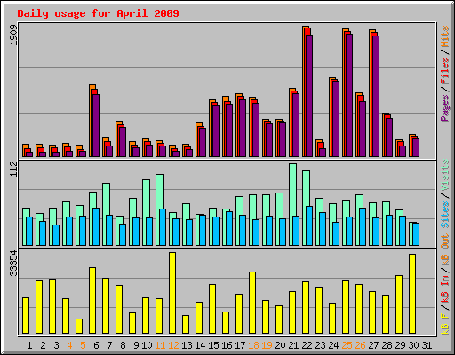Image resolution: width=455 pixels, height=355 pixels.
Task: Click the purple pages bar for day 25
Action: pyautogui.click(x=349, y=96)
